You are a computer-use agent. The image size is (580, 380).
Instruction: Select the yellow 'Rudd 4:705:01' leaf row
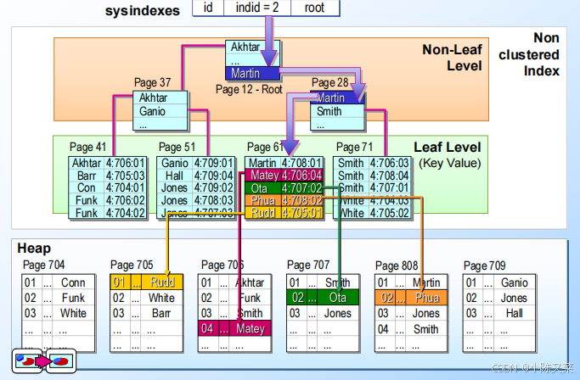point(284,213)
